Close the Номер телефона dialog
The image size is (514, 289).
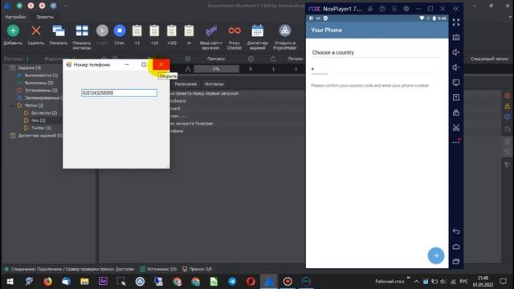pos(161,64)
